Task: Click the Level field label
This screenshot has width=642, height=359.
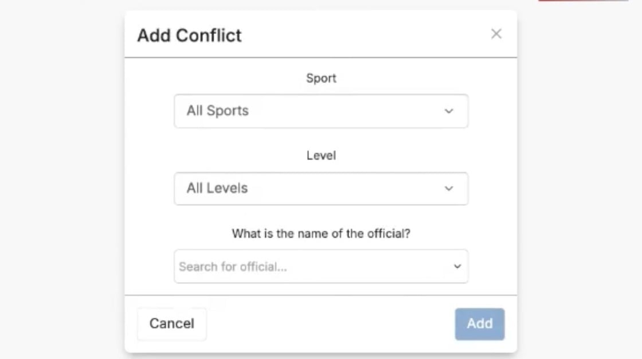Action: (x=321, y=155)
